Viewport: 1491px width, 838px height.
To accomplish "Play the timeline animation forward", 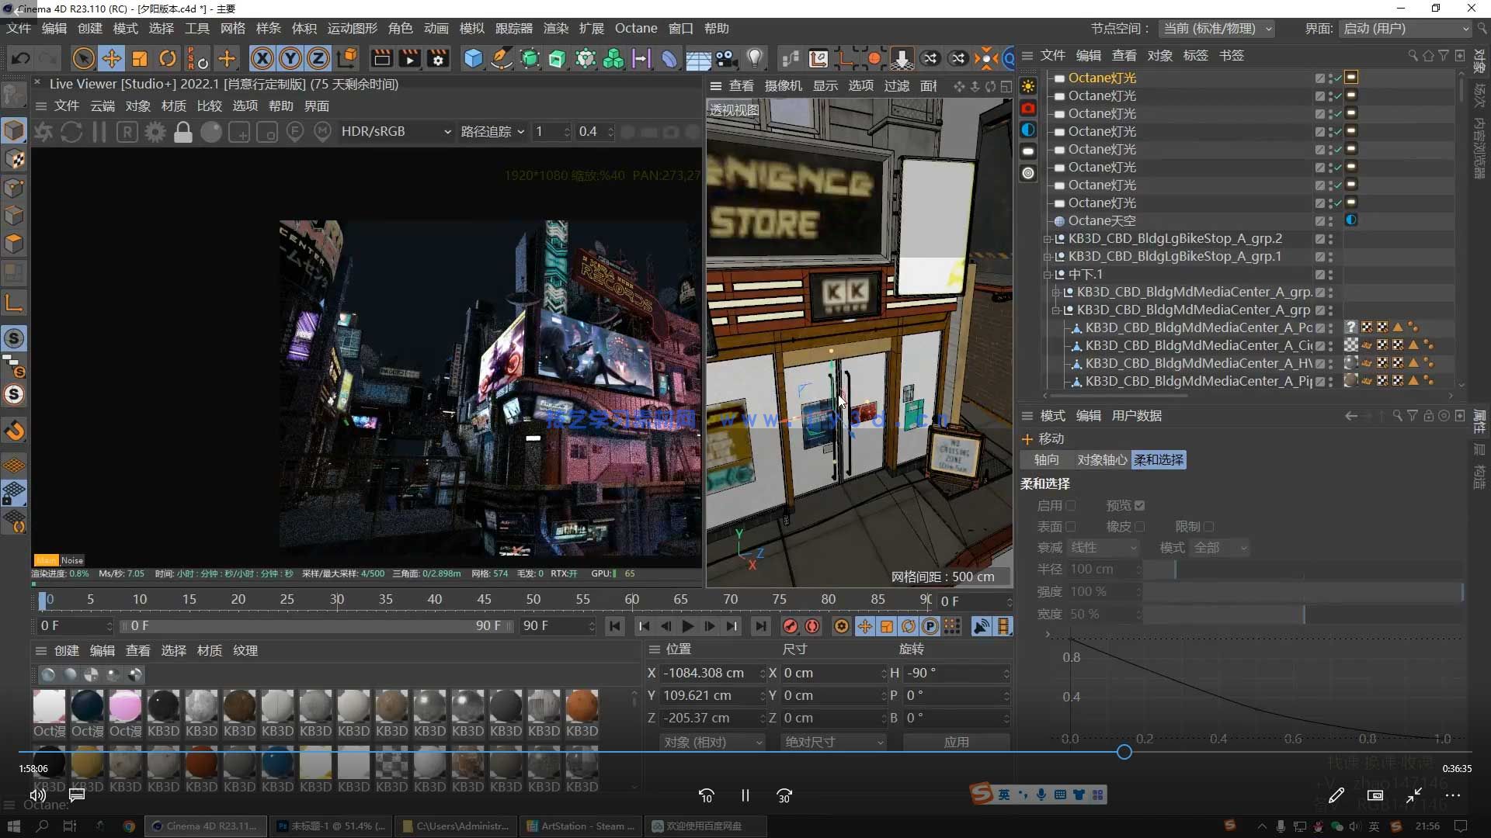I will pyautogui.click(x=688, y=626).
